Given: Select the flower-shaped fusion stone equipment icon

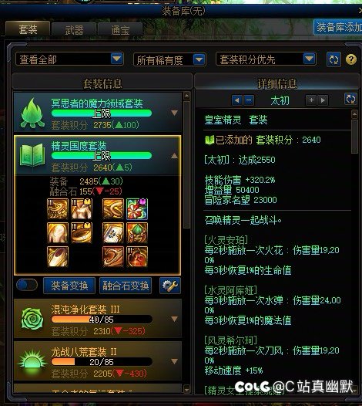Looking at the screenshot, I should 137,209.
